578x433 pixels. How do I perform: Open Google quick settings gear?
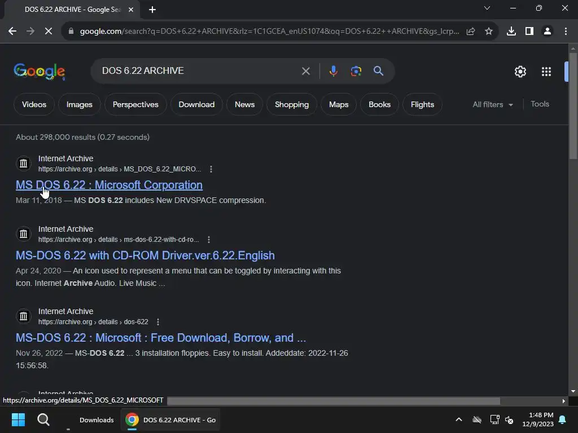tap(520, 72)
